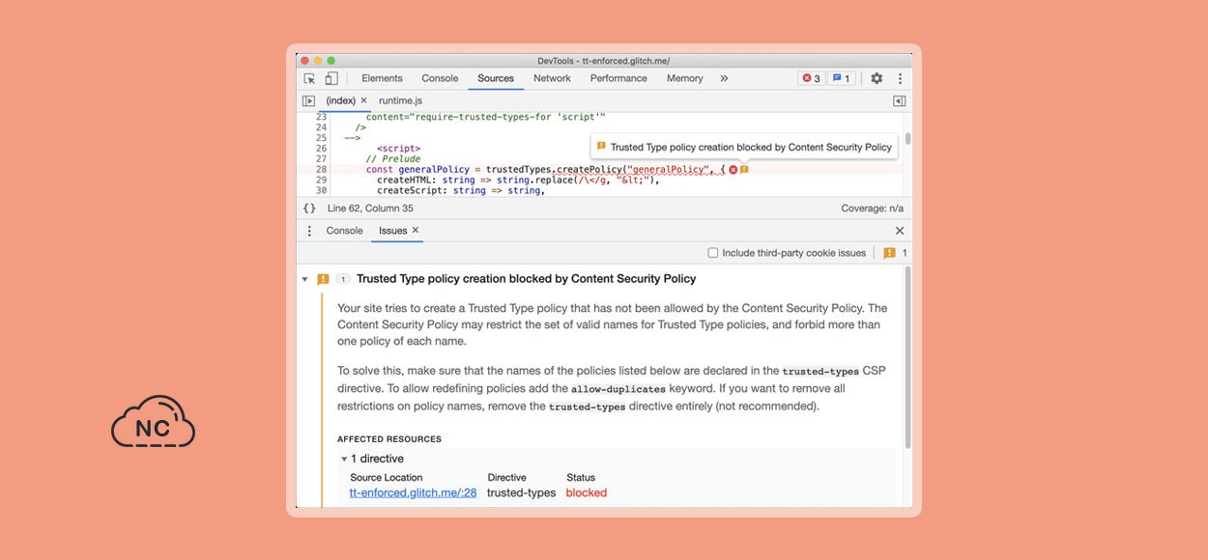Click the Status column header
Image resolution: width=1208 pixels, height=560 pixels.
tap(581, 478)
